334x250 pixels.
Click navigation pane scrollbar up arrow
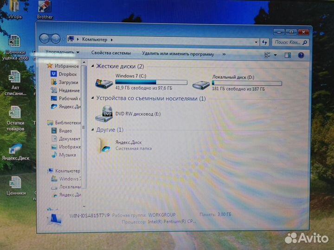tap(84, 62)
